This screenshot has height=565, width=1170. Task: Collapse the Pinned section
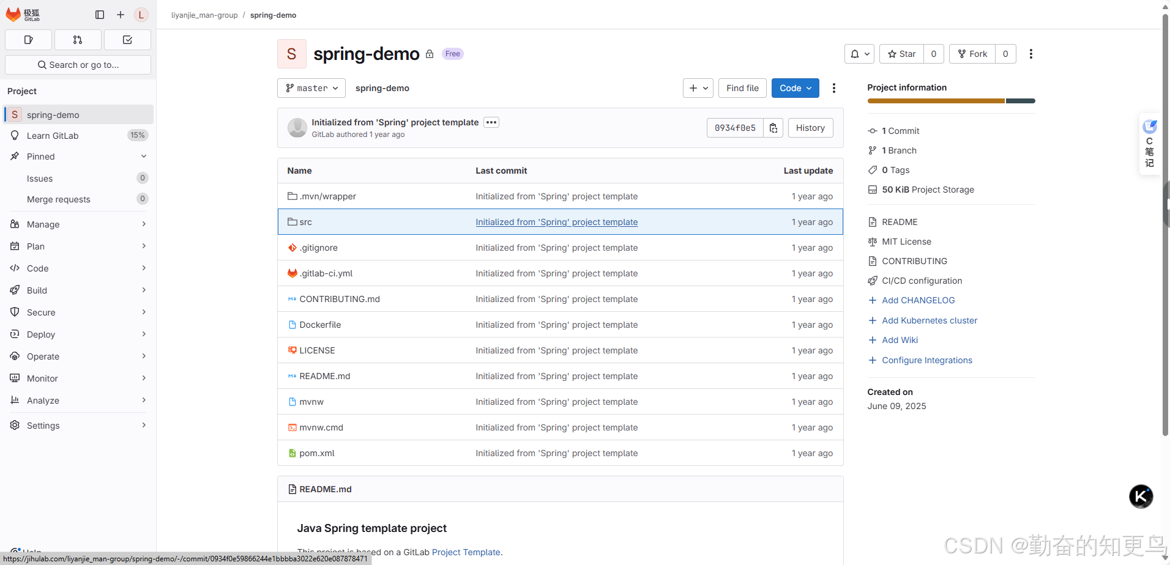point(78,157)
